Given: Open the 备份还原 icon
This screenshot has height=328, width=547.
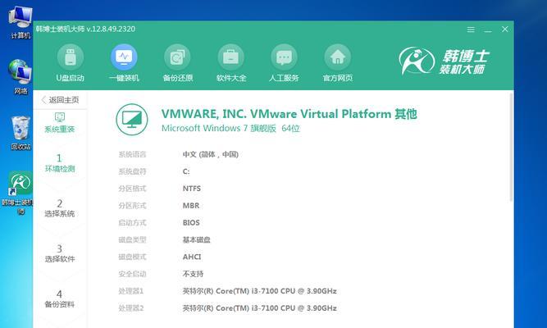Looking at the screenshot, I should [x=177, y=57].
